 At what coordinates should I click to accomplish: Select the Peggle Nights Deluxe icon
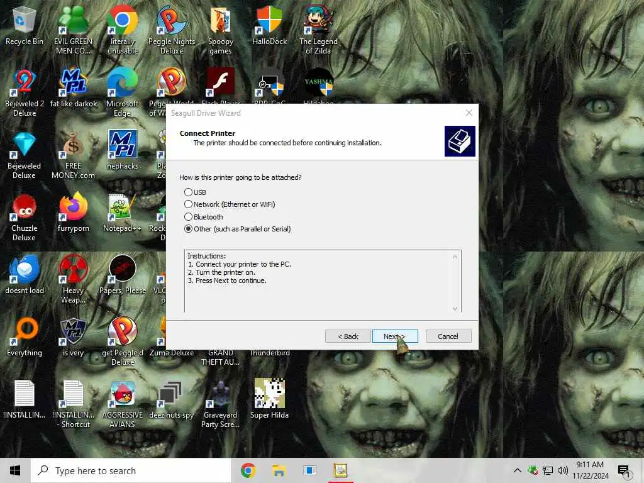172,30
